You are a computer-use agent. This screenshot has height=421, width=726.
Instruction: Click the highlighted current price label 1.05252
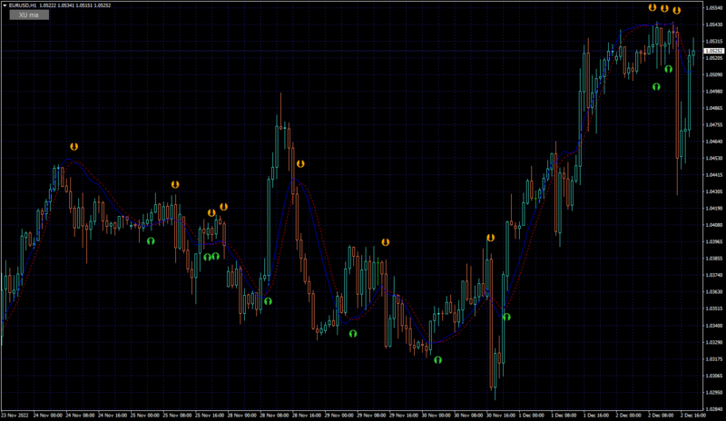(714, 51)
